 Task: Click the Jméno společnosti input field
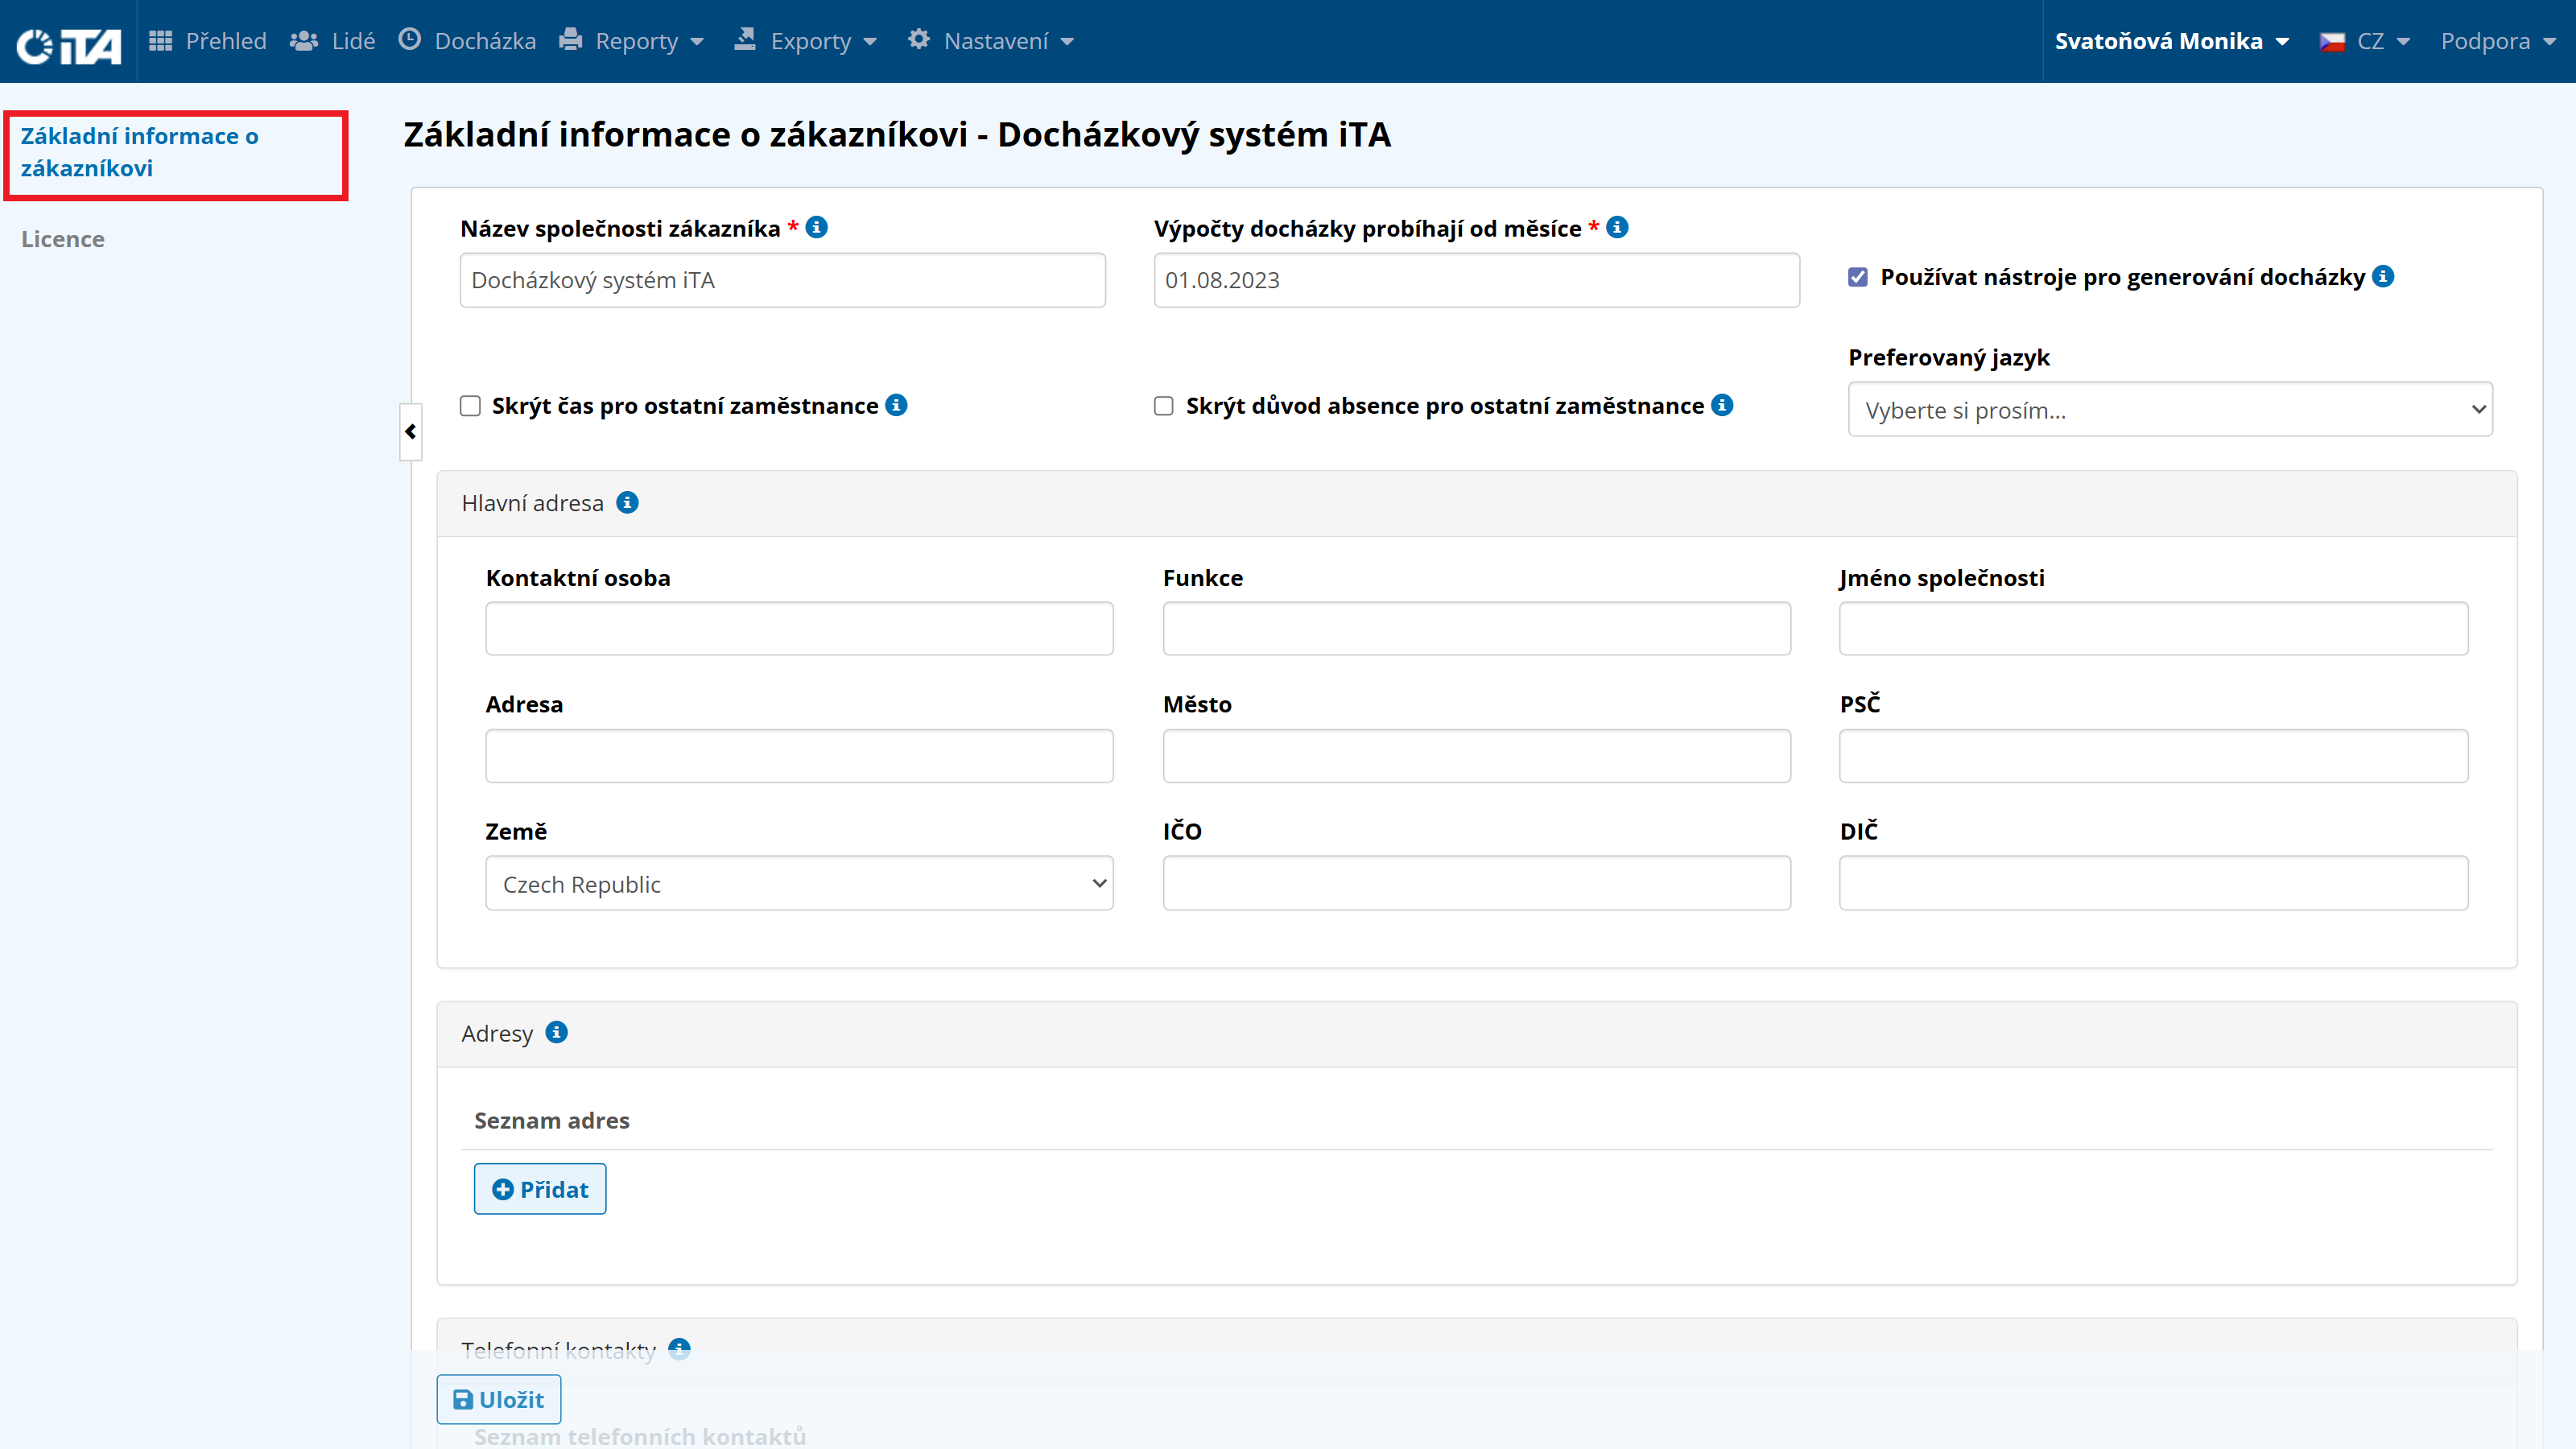pos(2154,629)
